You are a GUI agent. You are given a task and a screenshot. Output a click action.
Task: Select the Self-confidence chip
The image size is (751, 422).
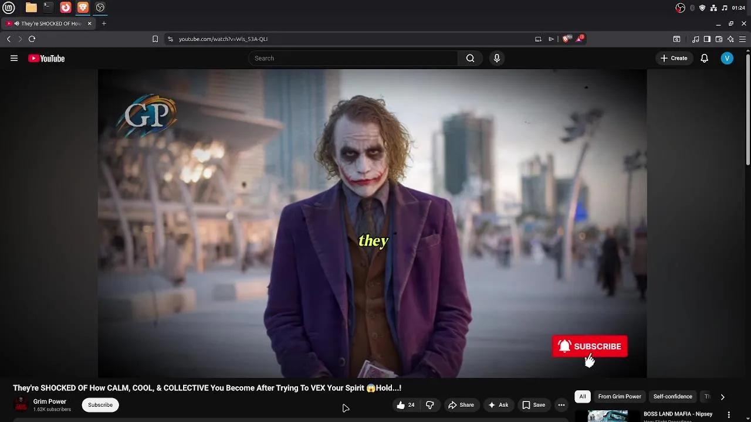pos(672,397)
